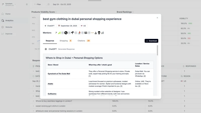Open the Filter button
This screenshot has height=113, width=201.
tap(37, 4)
